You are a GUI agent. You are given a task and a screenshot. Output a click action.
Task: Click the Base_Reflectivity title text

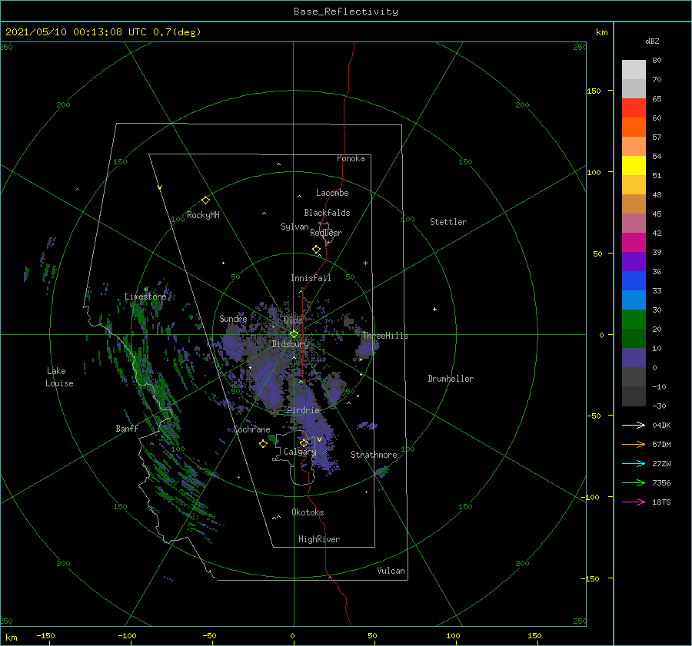346,12
